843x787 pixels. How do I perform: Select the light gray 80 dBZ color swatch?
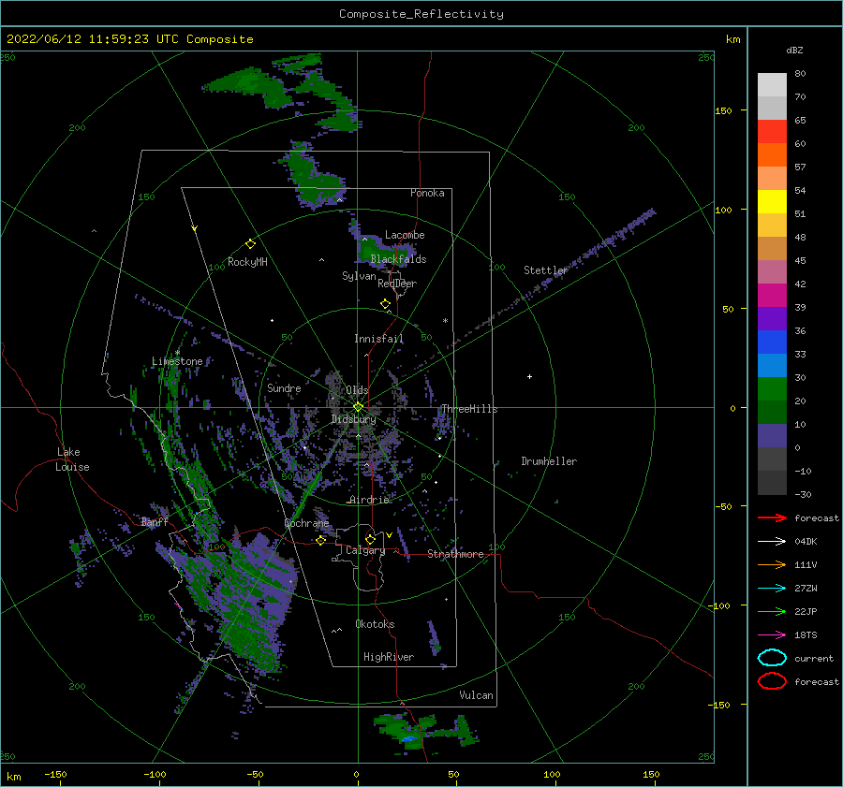pyautogui.click(x=772, y=84)
